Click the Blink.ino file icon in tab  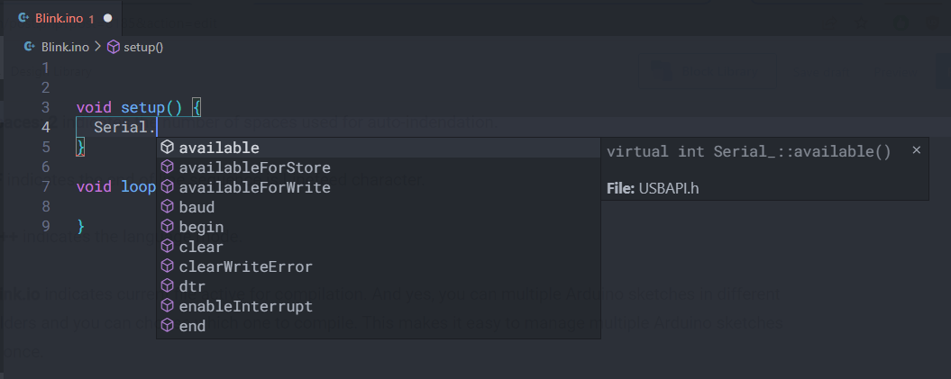click(x=23, y=18)
